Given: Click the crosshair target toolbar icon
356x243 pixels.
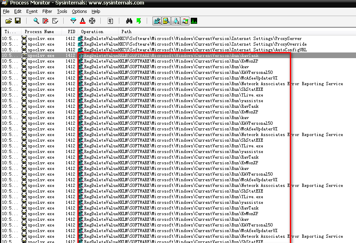Looking at the screenshot, I should point(92,21).
